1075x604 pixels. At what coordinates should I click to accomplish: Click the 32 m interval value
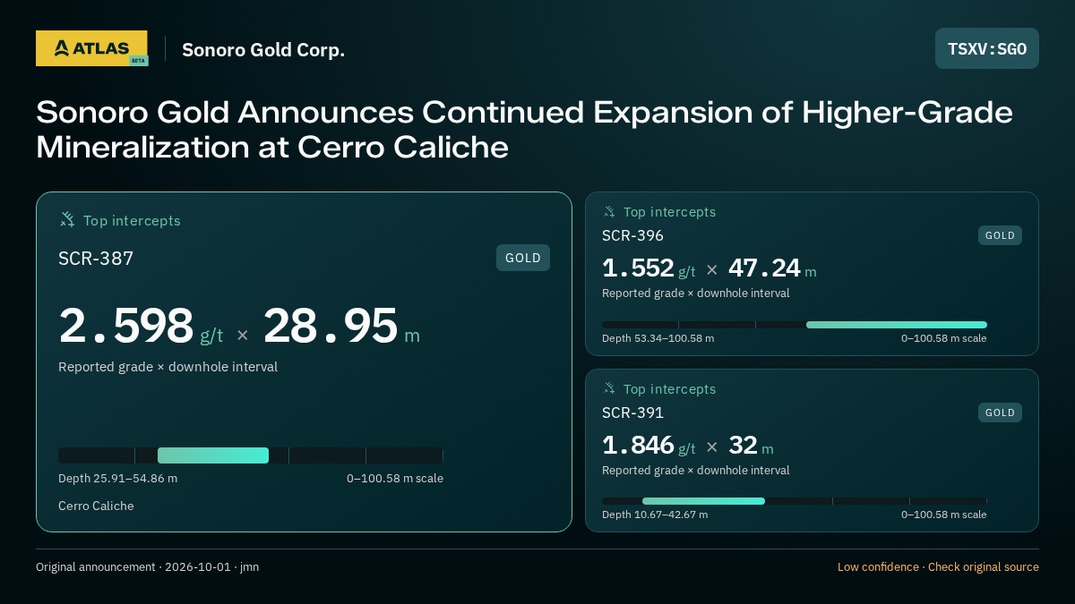[x=751, y=445]
